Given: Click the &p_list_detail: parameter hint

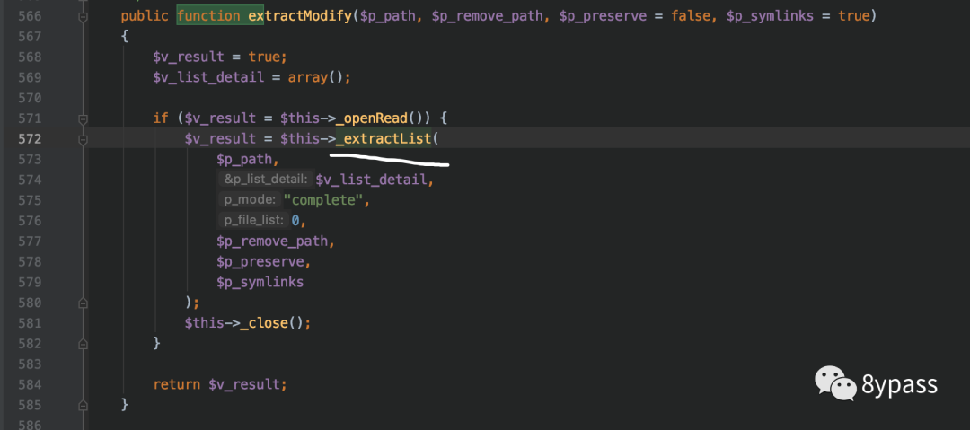Looking at the screenshot, I should [x=266, y=180].
